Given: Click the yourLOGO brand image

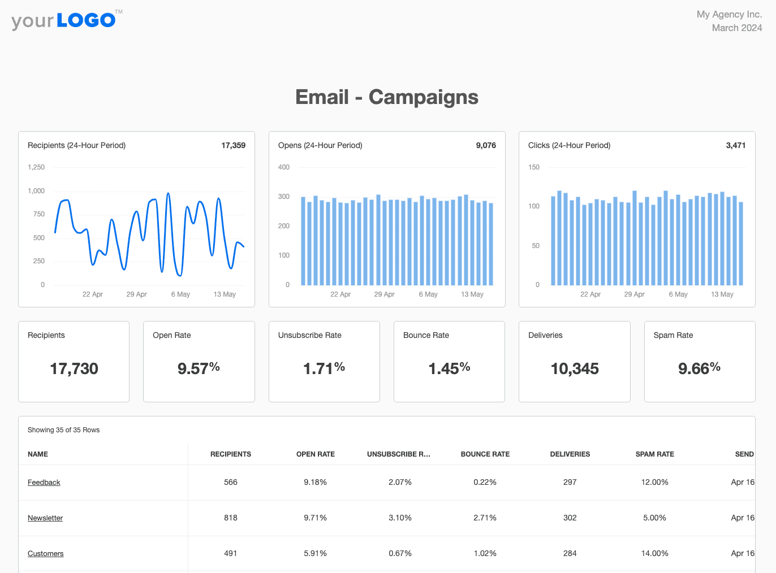Looking at the screenshot, I should coord(66,20).
